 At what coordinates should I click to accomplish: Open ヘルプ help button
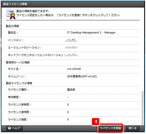click(x=15, y=128)
